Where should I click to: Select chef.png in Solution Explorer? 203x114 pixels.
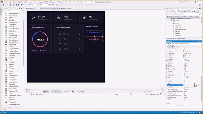(x=177, y=31)
